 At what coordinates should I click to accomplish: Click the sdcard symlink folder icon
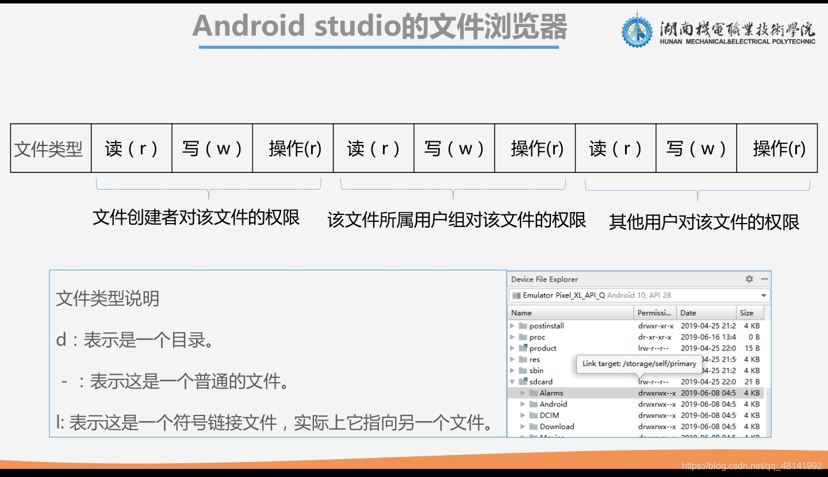[x=523, y=382]
